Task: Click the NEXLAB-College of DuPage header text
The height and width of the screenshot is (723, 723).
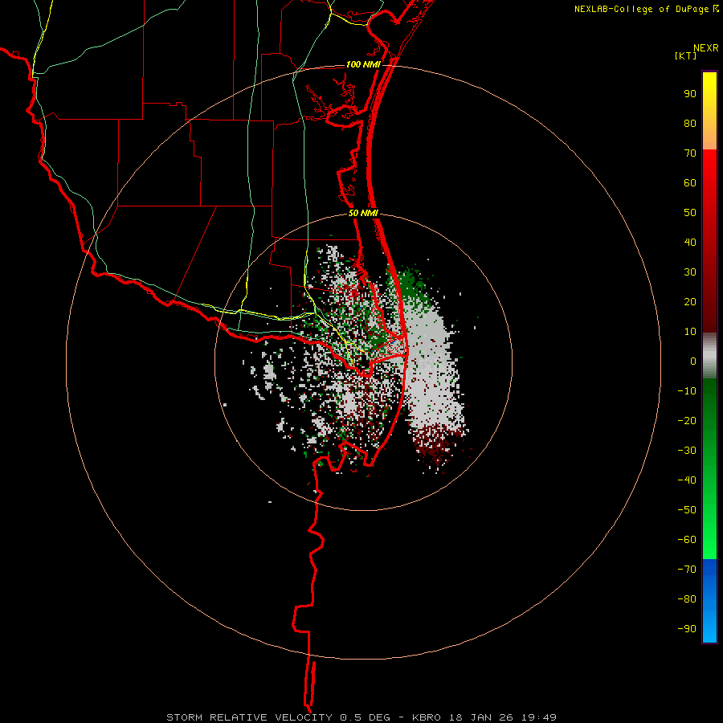Action: point(641,9)
